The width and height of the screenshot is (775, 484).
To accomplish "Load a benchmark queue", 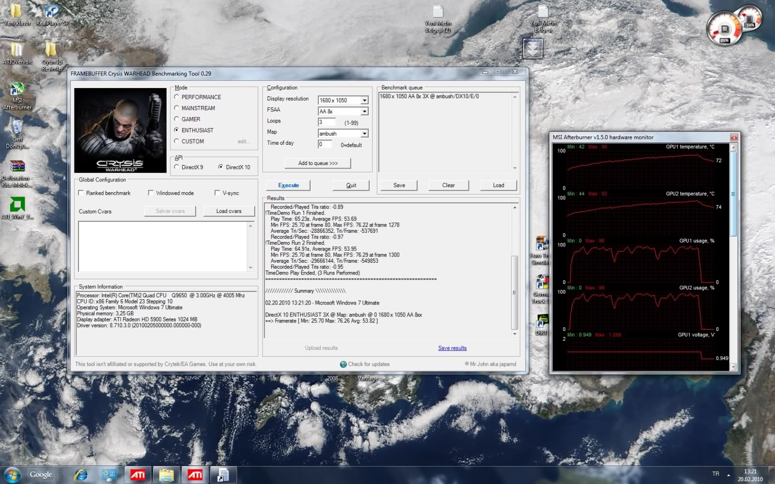I will [498, 185].
